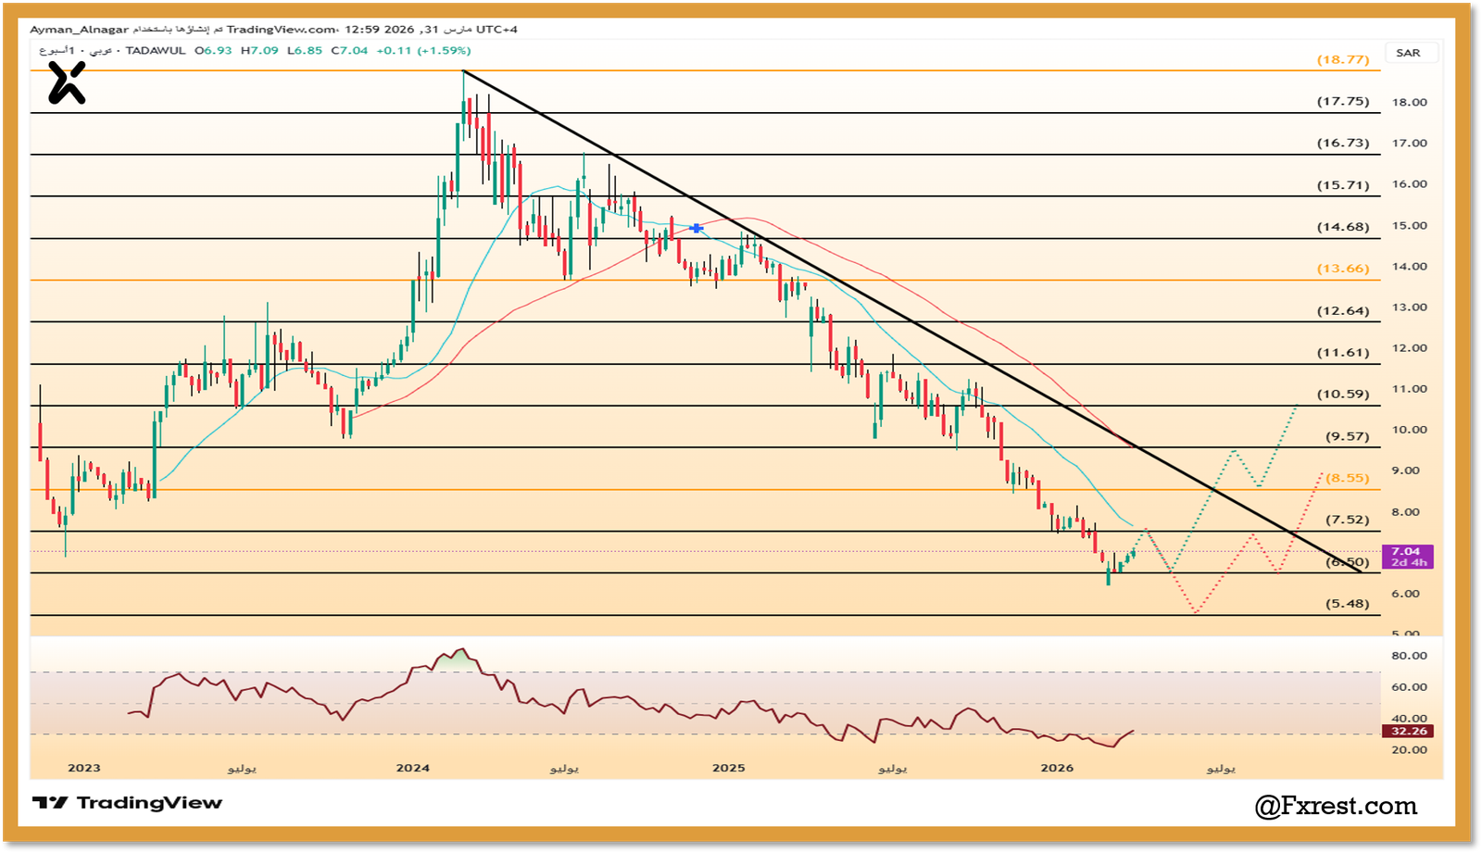Viewport: 1482px width, 853px height.
Task: Select the 2026 label on time axis
Action: pos(1057,768)
